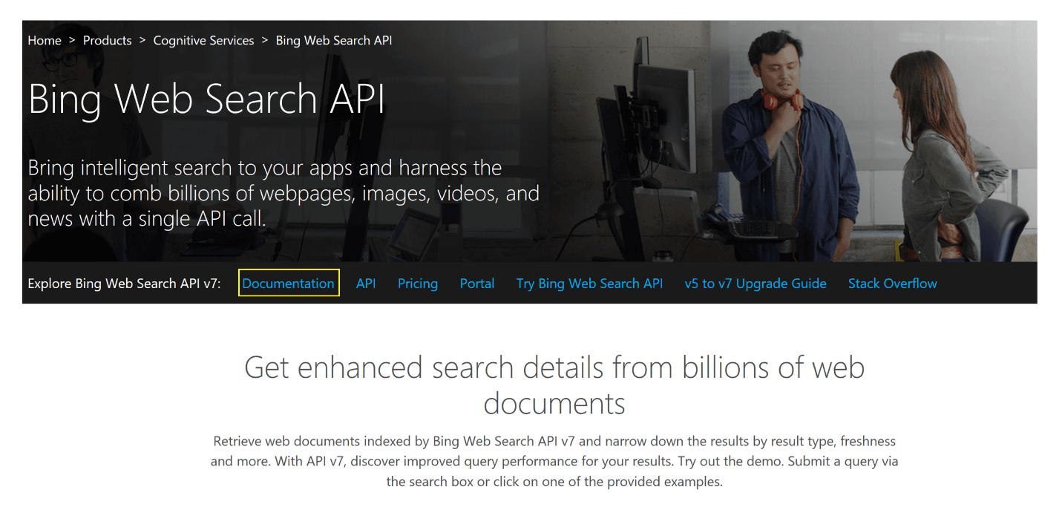1062x507 pixels.
Task: View the API reference section
Action: coord(366,284)
